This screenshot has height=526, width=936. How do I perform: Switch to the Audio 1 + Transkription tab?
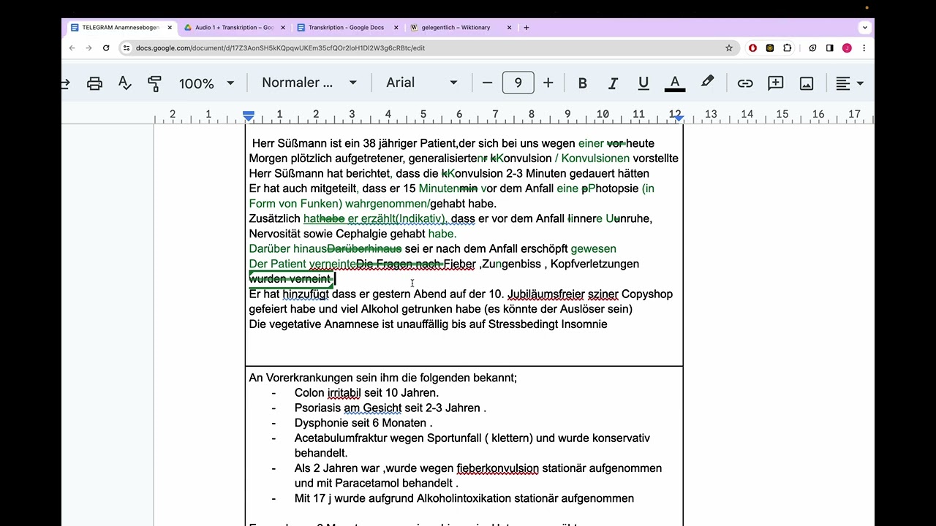[234, 28]
